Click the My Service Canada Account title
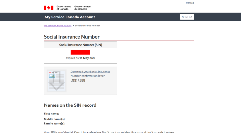 (x=70, y=17)
